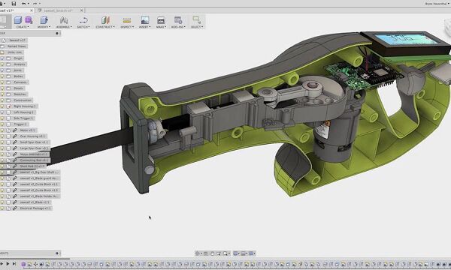This screenshot has height=270, width=451.
Task: Click the Inspect measure icon
Action: [x=127, y=20]
